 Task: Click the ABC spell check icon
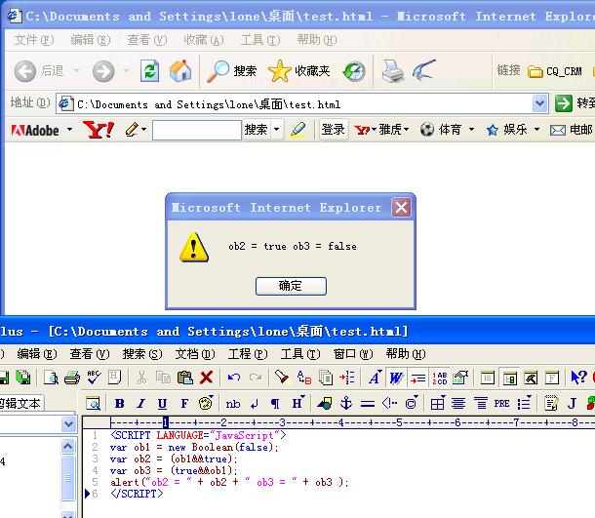coord(94,378)
